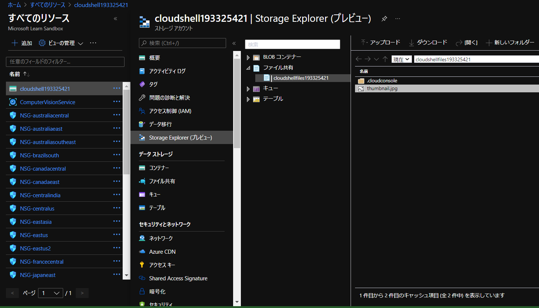The height and width of the screenshot is (308, 539).
Task: Open the Access keys menu item
Action: (x=162, y=265)
